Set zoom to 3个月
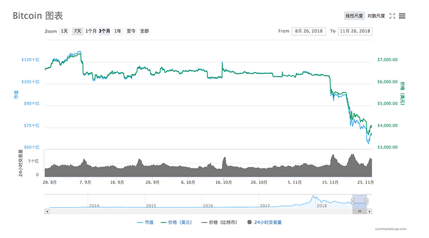The width and height of the screenshot is (429, 238). click(105, 31)
